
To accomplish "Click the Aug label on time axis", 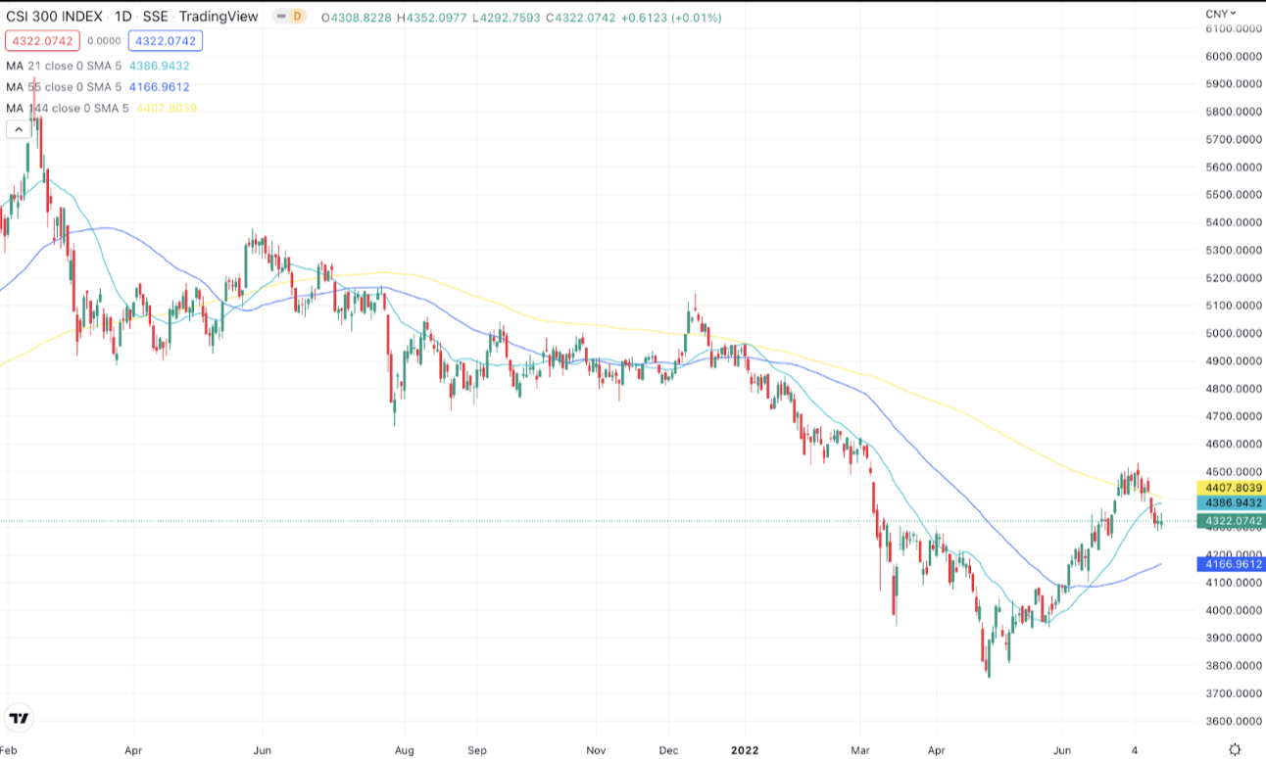I will [404, 750].
